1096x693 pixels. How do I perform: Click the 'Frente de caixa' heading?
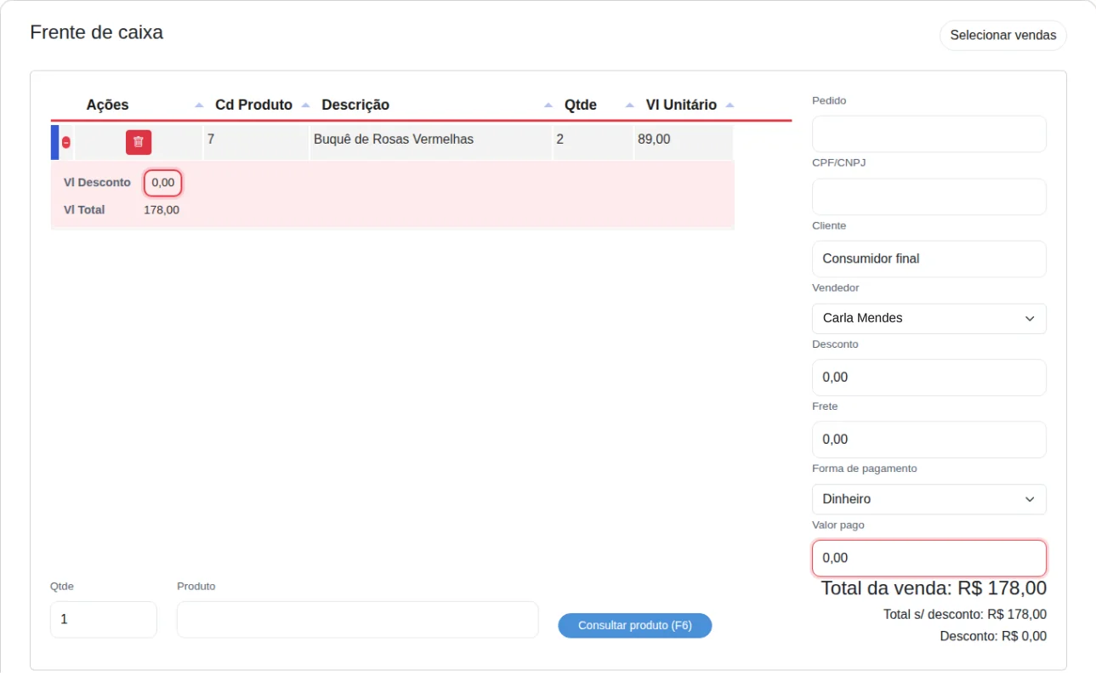(96, 32)
